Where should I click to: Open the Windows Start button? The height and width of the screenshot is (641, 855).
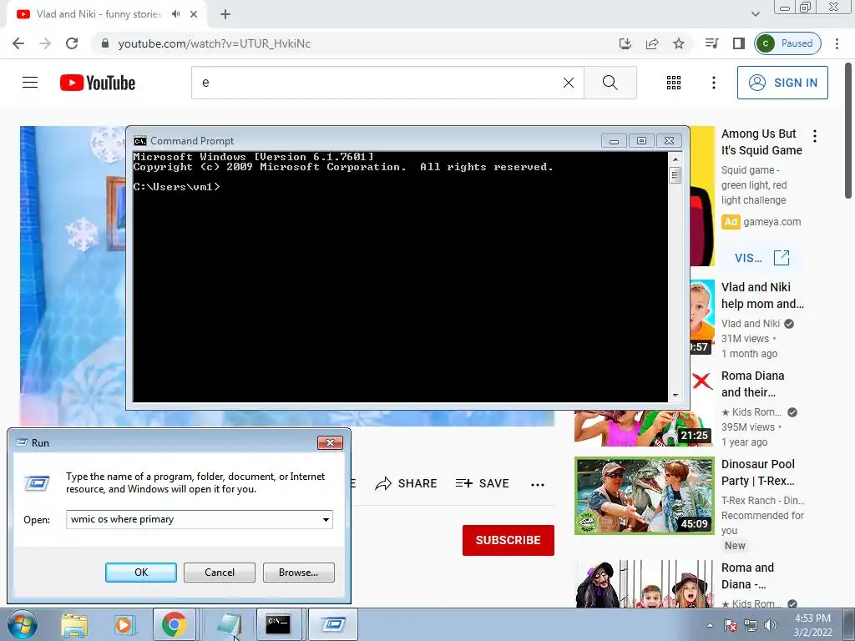pos(22,624)
